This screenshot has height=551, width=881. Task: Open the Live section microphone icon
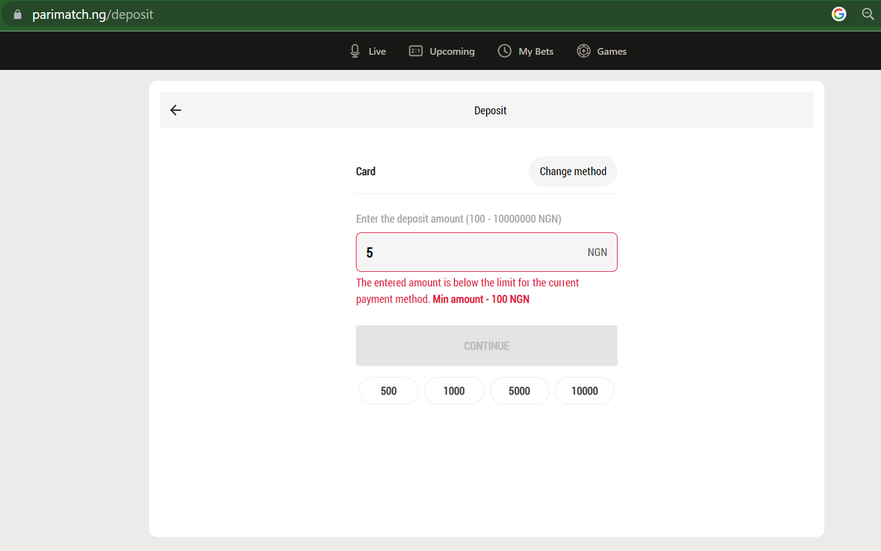(355, 51)
